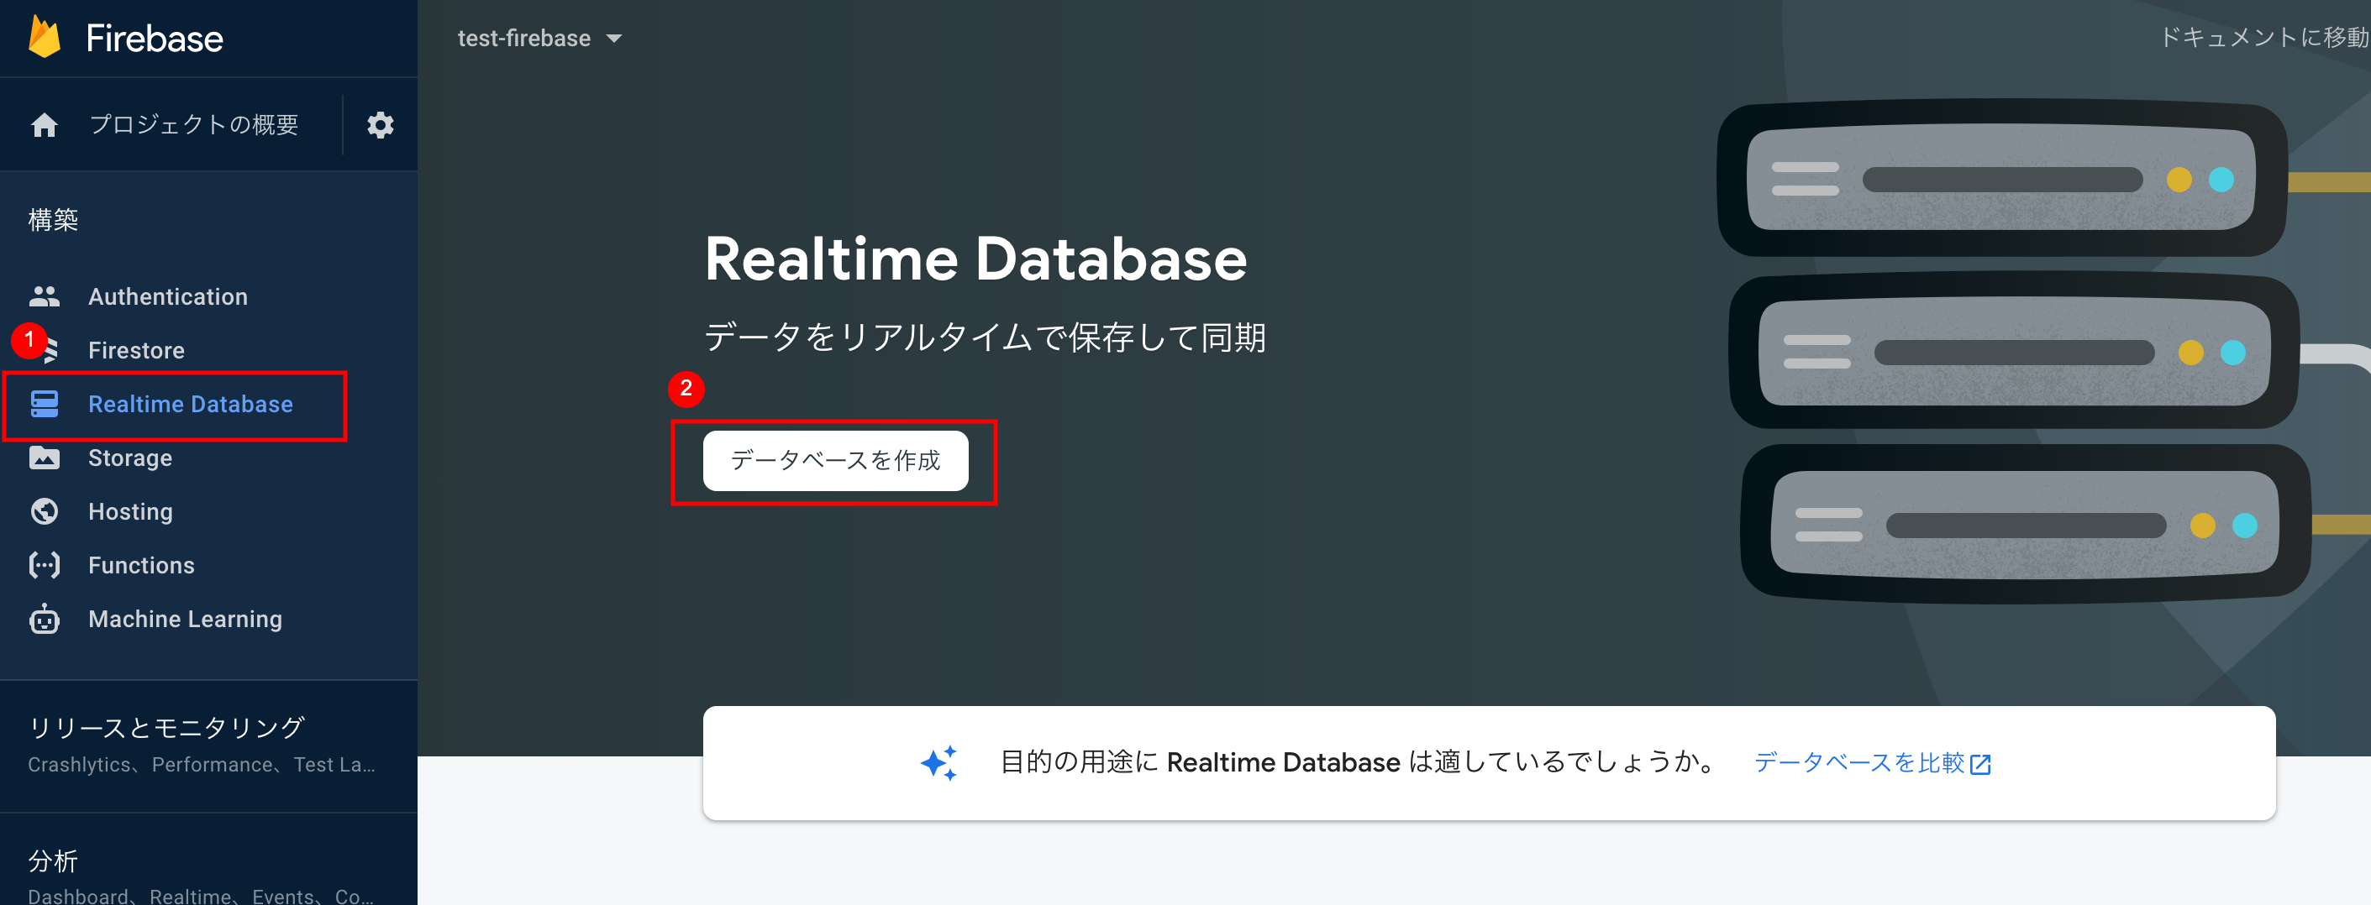Click the Realtime Database sidebar icon
Viewport: 2371px width, 905px height.
[45, 404]
